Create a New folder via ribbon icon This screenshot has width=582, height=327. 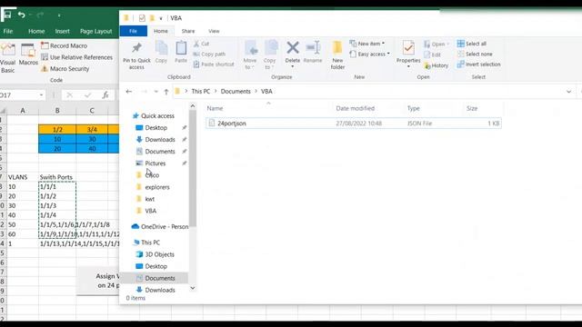(x=337, y=48)
